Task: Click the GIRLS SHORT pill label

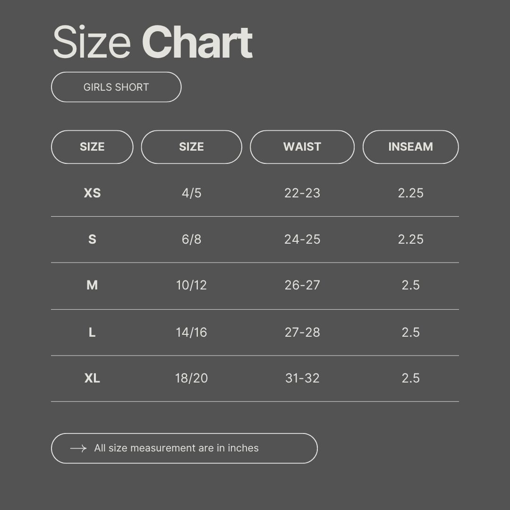Action: tap(116, 87)
